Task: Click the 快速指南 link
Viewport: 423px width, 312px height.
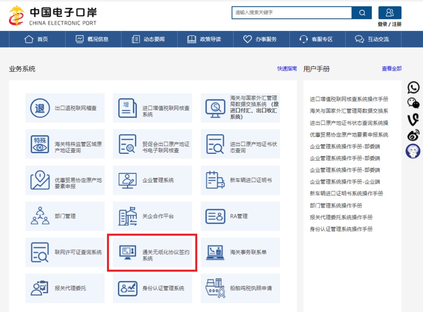Action: (287, 69)
